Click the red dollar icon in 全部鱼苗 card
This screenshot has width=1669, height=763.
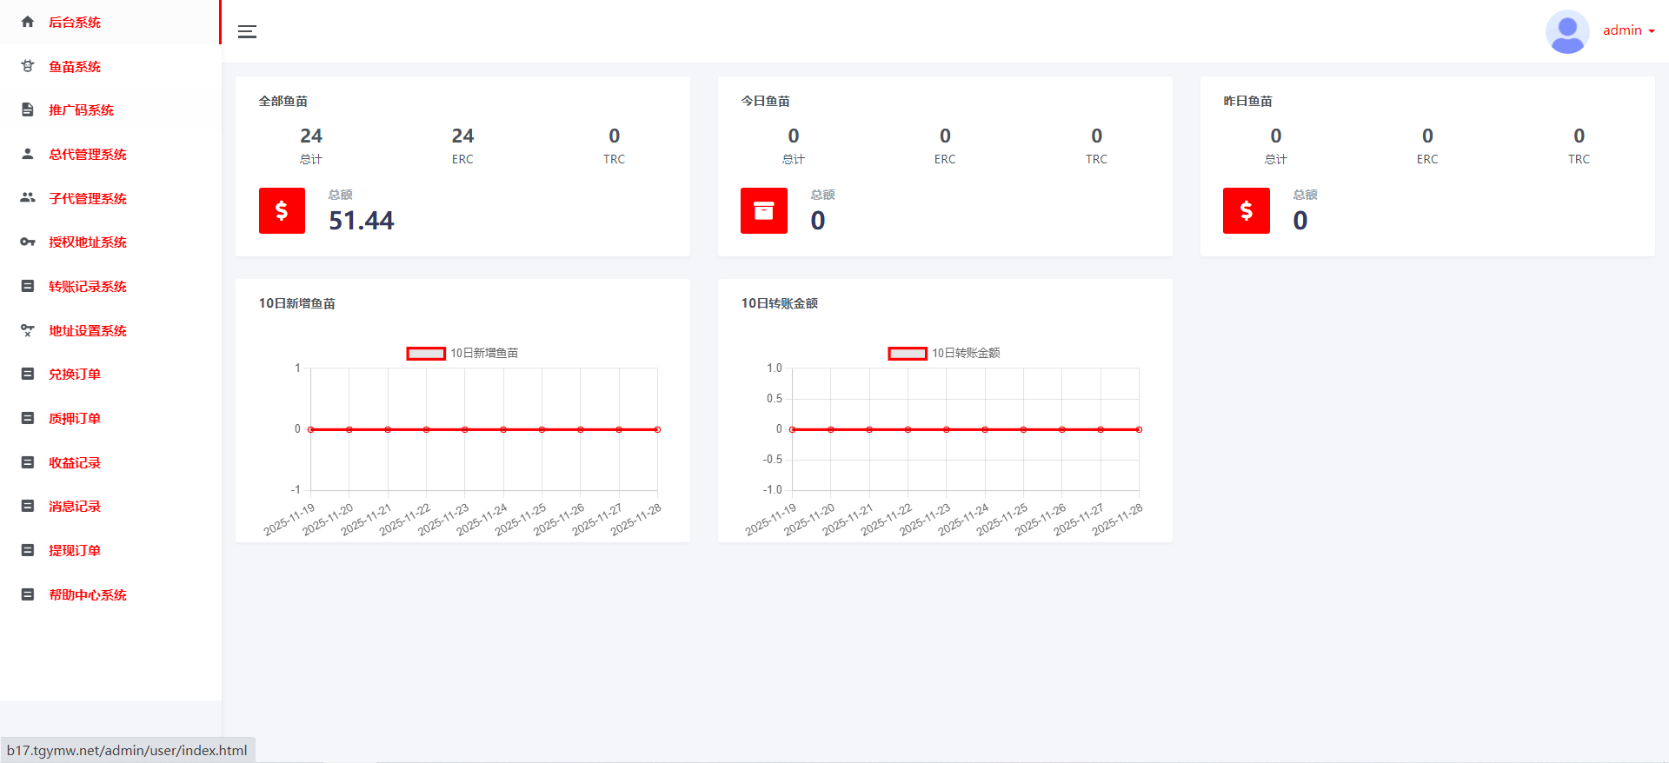[282, 210]
